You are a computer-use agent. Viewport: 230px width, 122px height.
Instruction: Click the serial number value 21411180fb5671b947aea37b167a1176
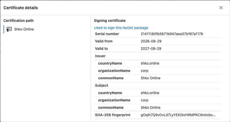[172, 34]
